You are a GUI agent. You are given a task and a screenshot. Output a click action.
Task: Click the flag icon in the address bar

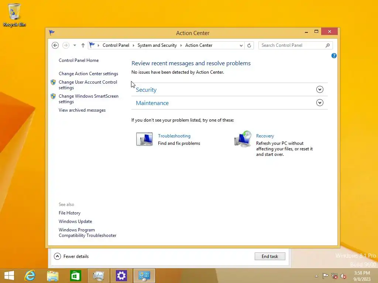92,45
